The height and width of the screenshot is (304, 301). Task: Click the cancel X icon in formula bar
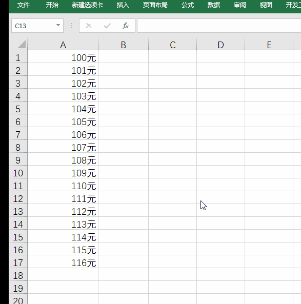click(89, 26)
